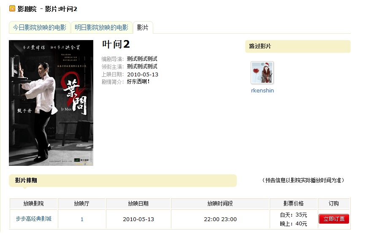This screenshot has height=238, width=371.
Task: Click the release date 2010-05-13 in movie info
Action: tap(143, 75)
